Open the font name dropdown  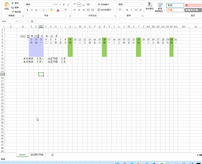tap(53, 4)
